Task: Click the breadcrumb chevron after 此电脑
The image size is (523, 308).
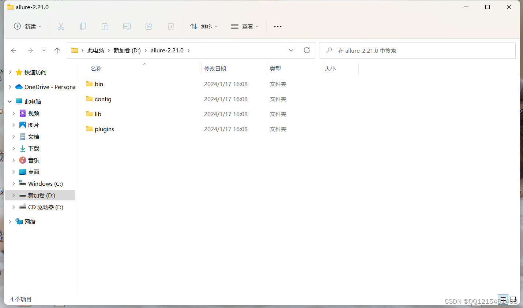Action: [x=109, y=51]
